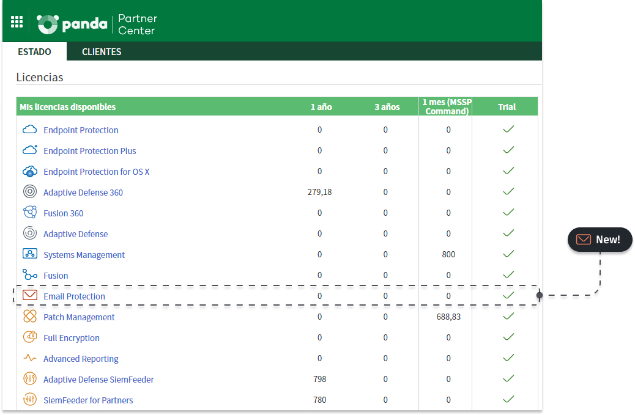Switch to the CLIENTES tab
635x415 pixels.
102,52
